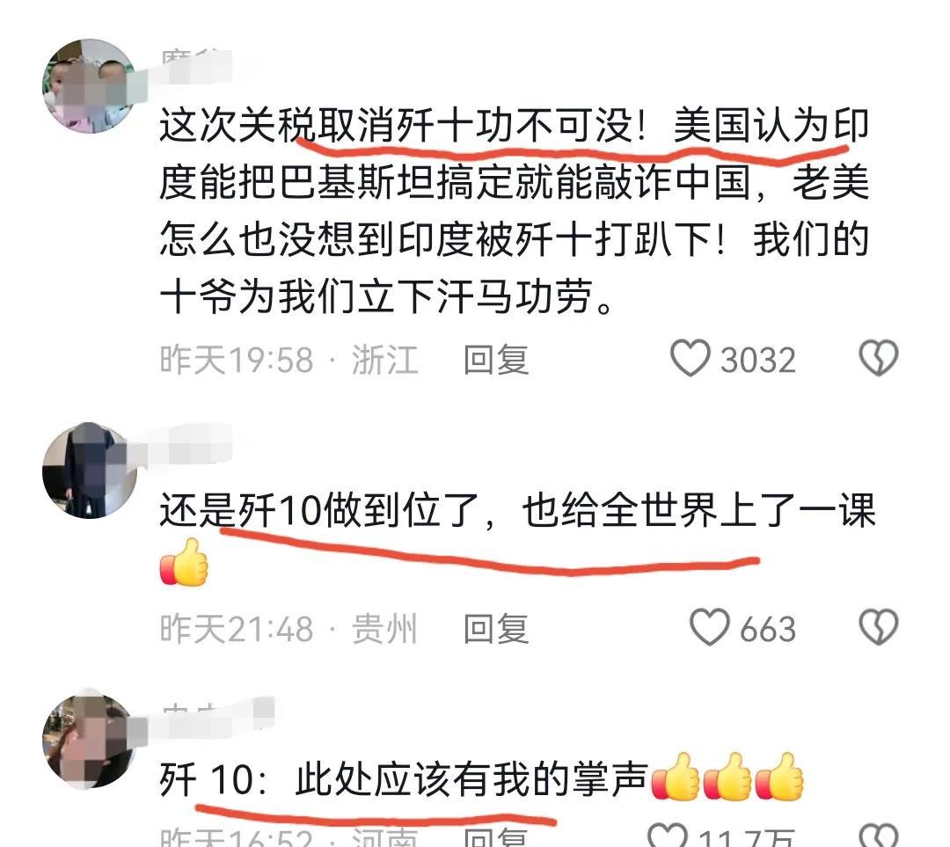Open the third commenter's avatar profile

(90, 740)
